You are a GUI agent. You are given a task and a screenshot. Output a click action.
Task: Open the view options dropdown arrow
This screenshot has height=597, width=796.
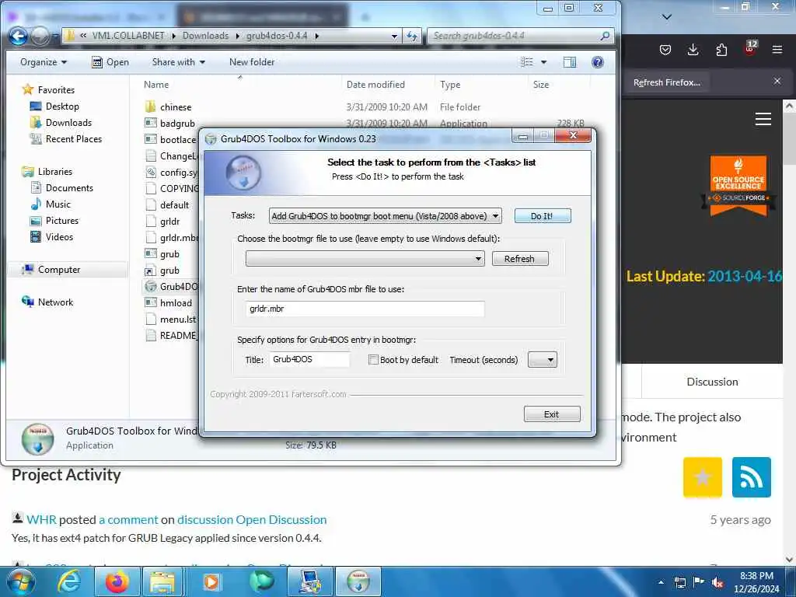(543, 62)
